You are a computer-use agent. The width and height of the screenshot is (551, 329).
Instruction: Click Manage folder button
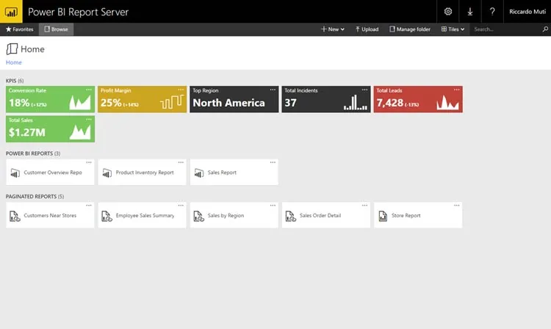(x=410, y=29)
